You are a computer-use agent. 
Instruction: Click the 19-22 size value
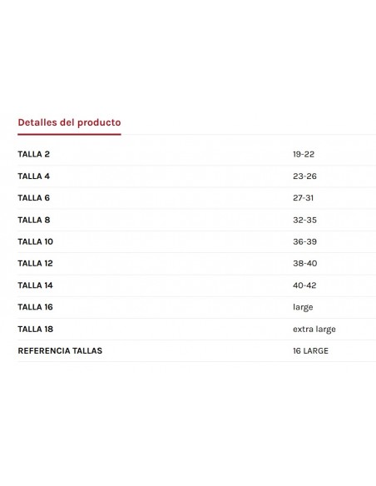[304, 154]
